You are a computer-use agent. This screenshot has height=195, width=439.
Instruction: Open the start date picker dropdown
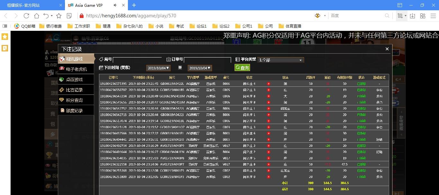point(158,68)
